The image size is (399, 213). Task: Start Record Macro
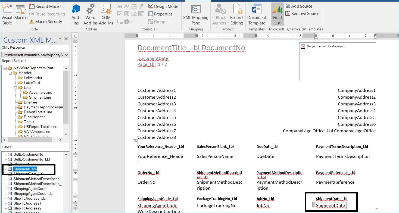point(45,6)
